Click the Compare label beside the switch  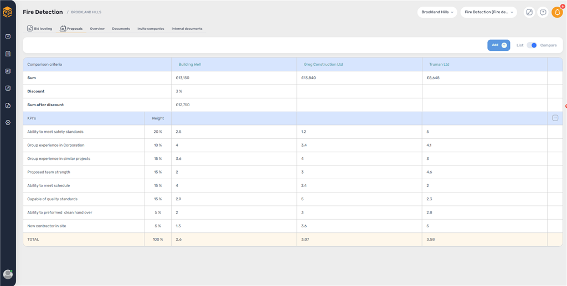coord(548,45)
